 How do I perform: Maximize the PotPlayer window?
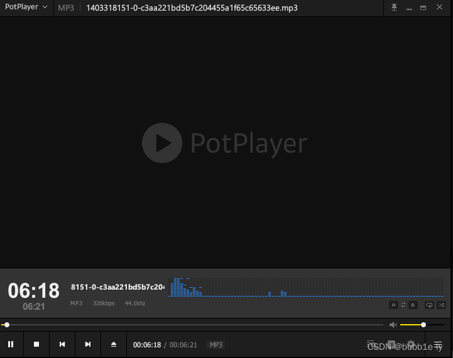coord(423,8)
